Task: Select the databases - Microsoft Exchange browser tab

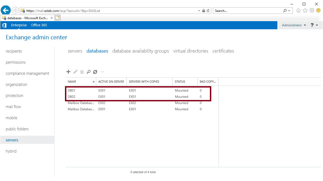Action: pos(27,18)
